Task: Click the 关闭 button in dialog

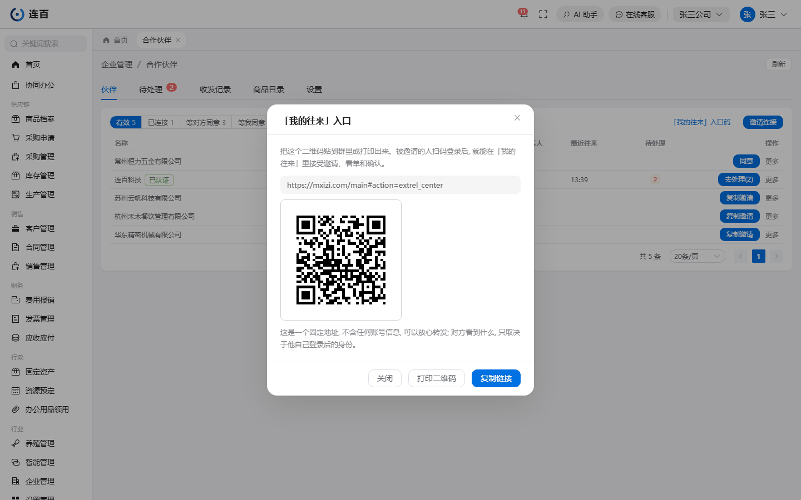Action: click(385, 378)
